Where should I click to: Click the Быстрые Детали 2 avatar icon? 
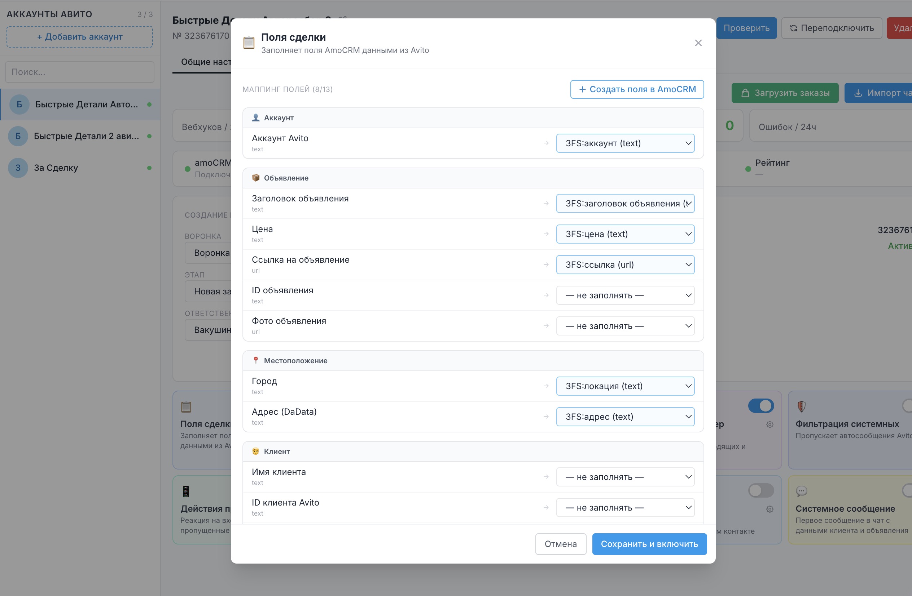(x=18, y=136)
